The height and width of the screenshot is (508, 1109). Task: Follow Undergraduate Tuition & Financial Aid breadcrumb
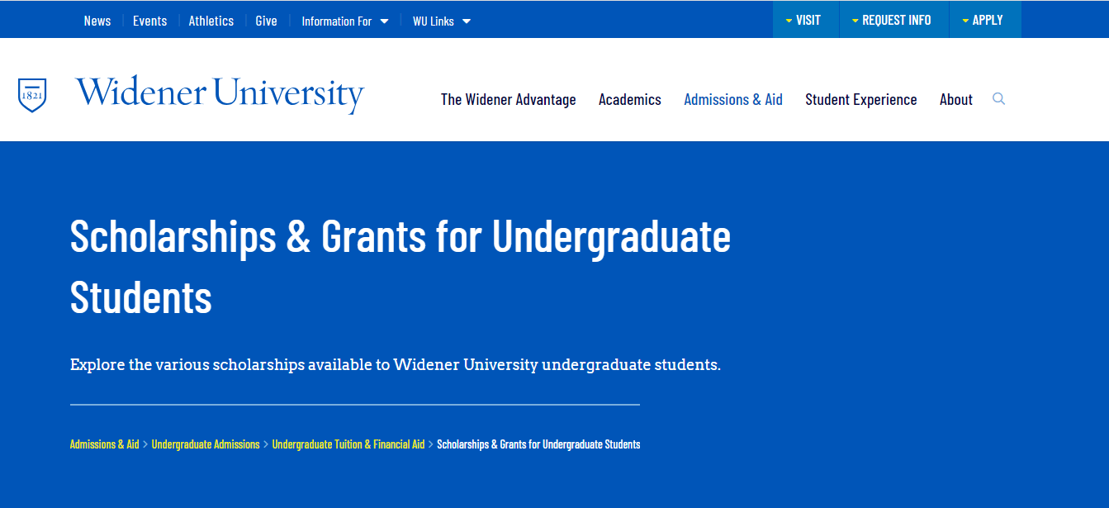click(x=348, y=444)
